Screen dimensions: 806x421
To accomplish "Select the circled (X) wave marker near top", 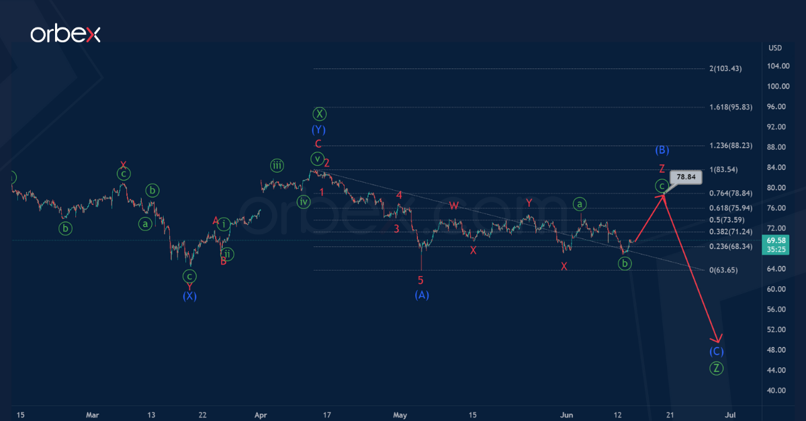I will (x=318, y=113).
